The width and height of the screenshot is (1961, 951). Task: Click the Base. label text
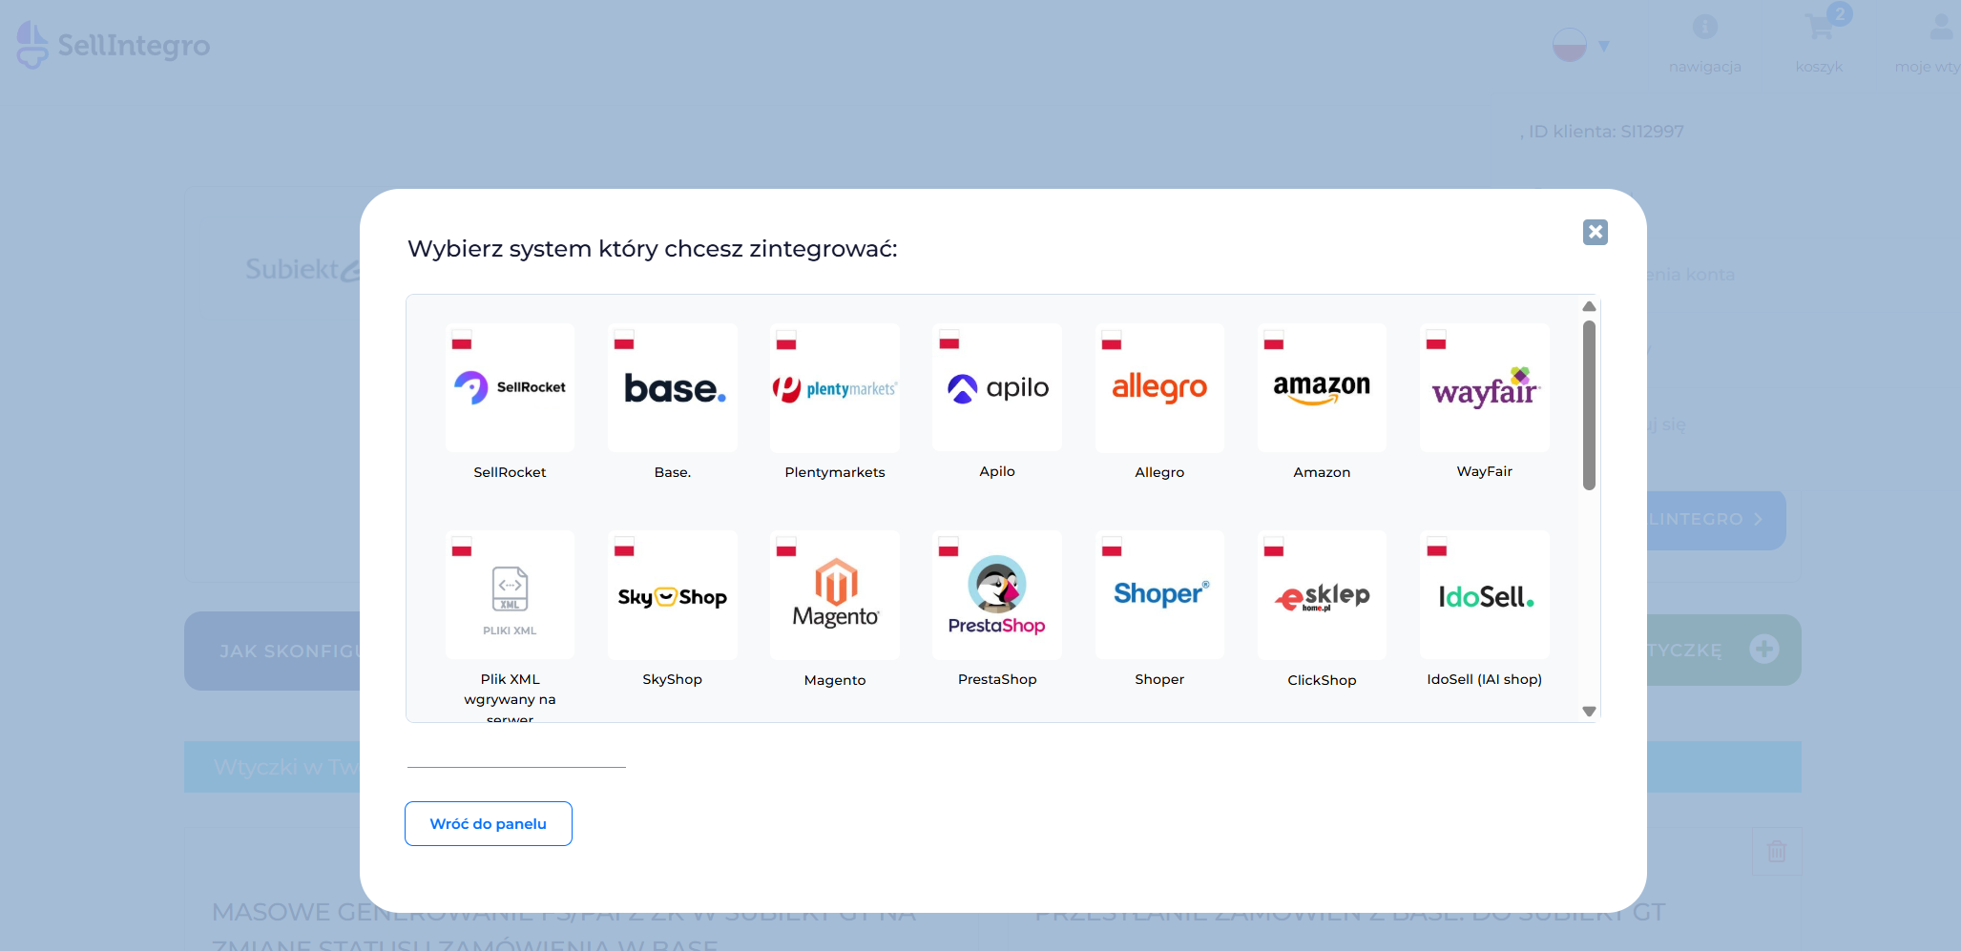click(673, 472)
